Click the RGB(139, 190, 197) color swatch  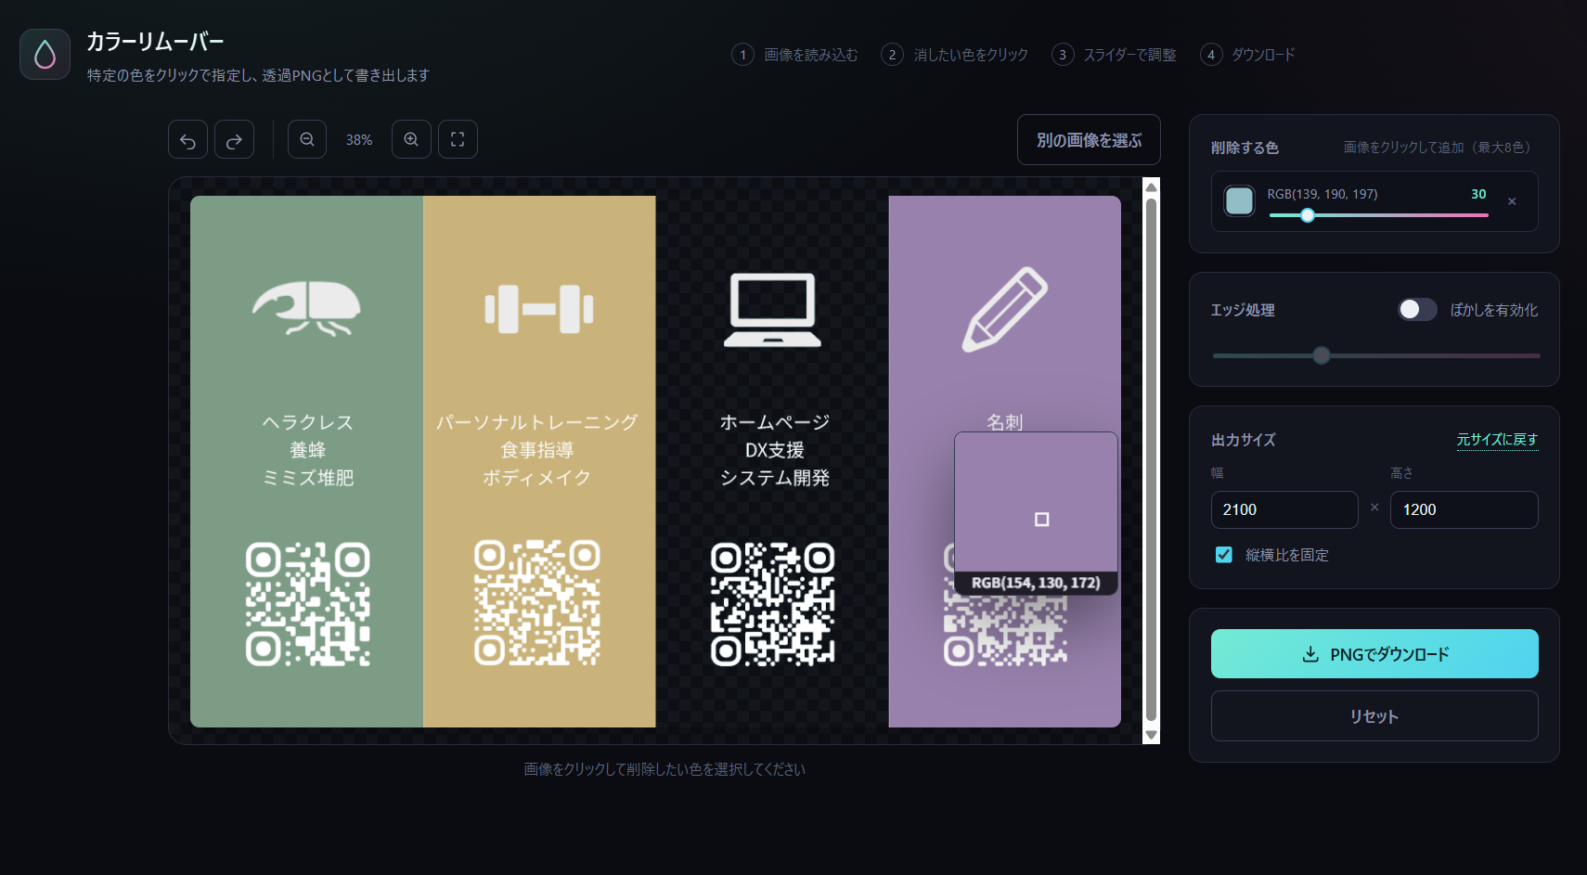[x=1240, y=201]
